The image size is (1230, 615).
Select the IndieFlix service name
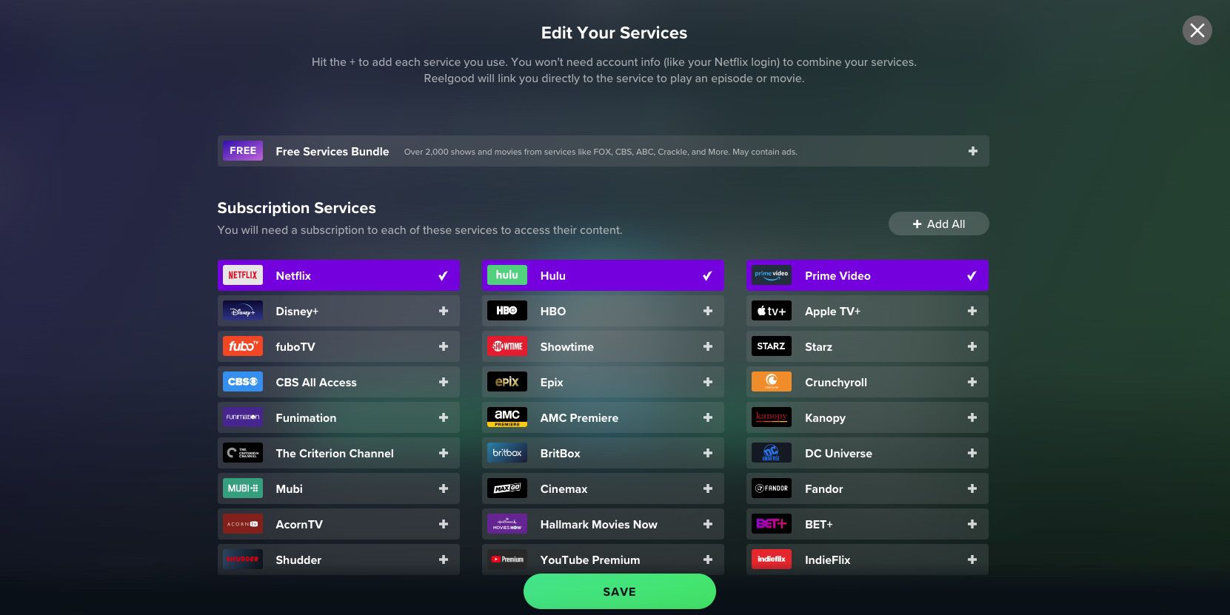coord(828,559)
